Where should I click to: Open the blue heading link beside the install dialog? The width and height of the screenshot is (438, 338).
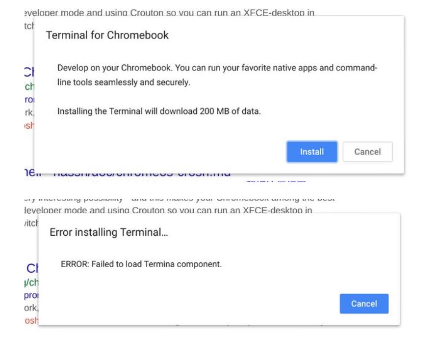[x=28, y=72]
